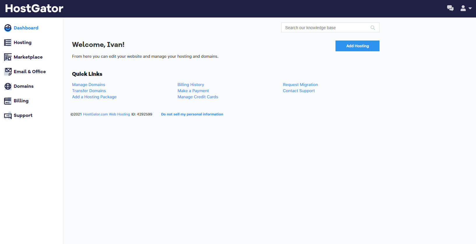Click the Dashboard gauge icon
The height and width of the screenshot is (244, 476).
[8, 28]
